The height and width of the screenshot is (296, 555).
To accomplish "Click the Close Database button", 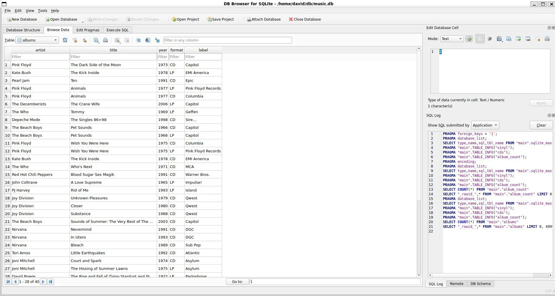I will coord(305,19).
